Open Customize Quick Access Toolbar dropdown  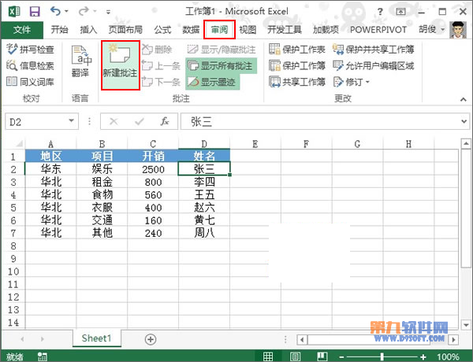click(108, 12)
